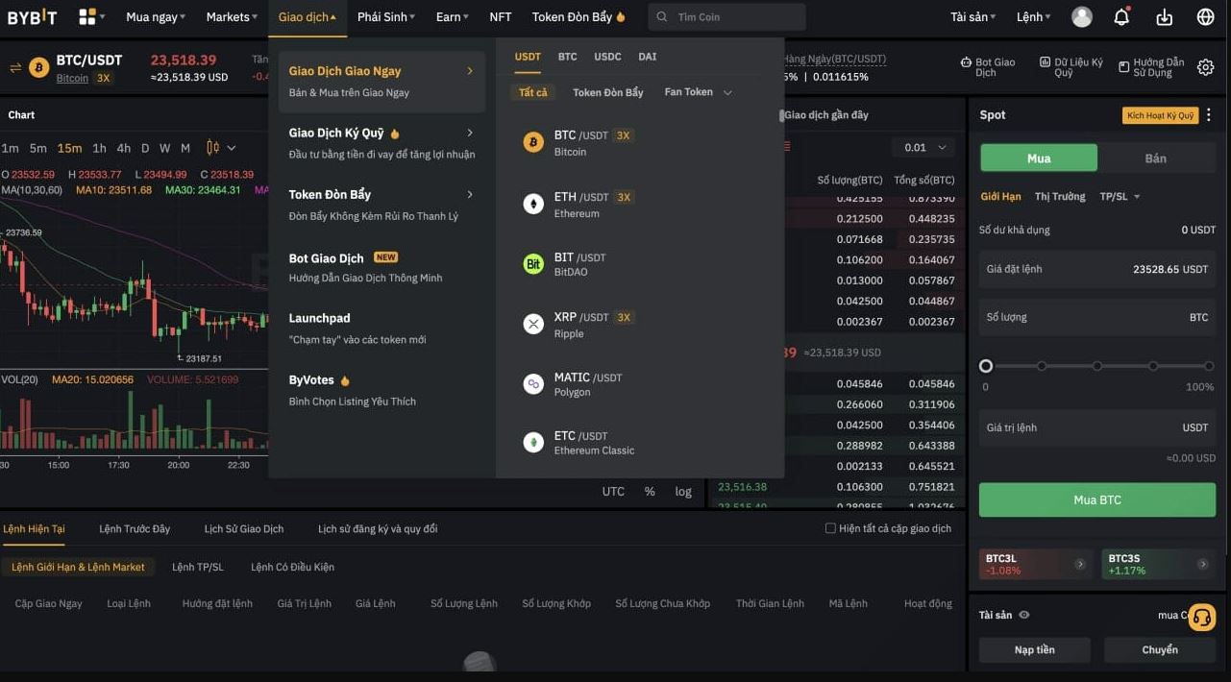Open the customer support headset chat
This screenshot has width=1231, height=682.
click(x=1202, y=617)
